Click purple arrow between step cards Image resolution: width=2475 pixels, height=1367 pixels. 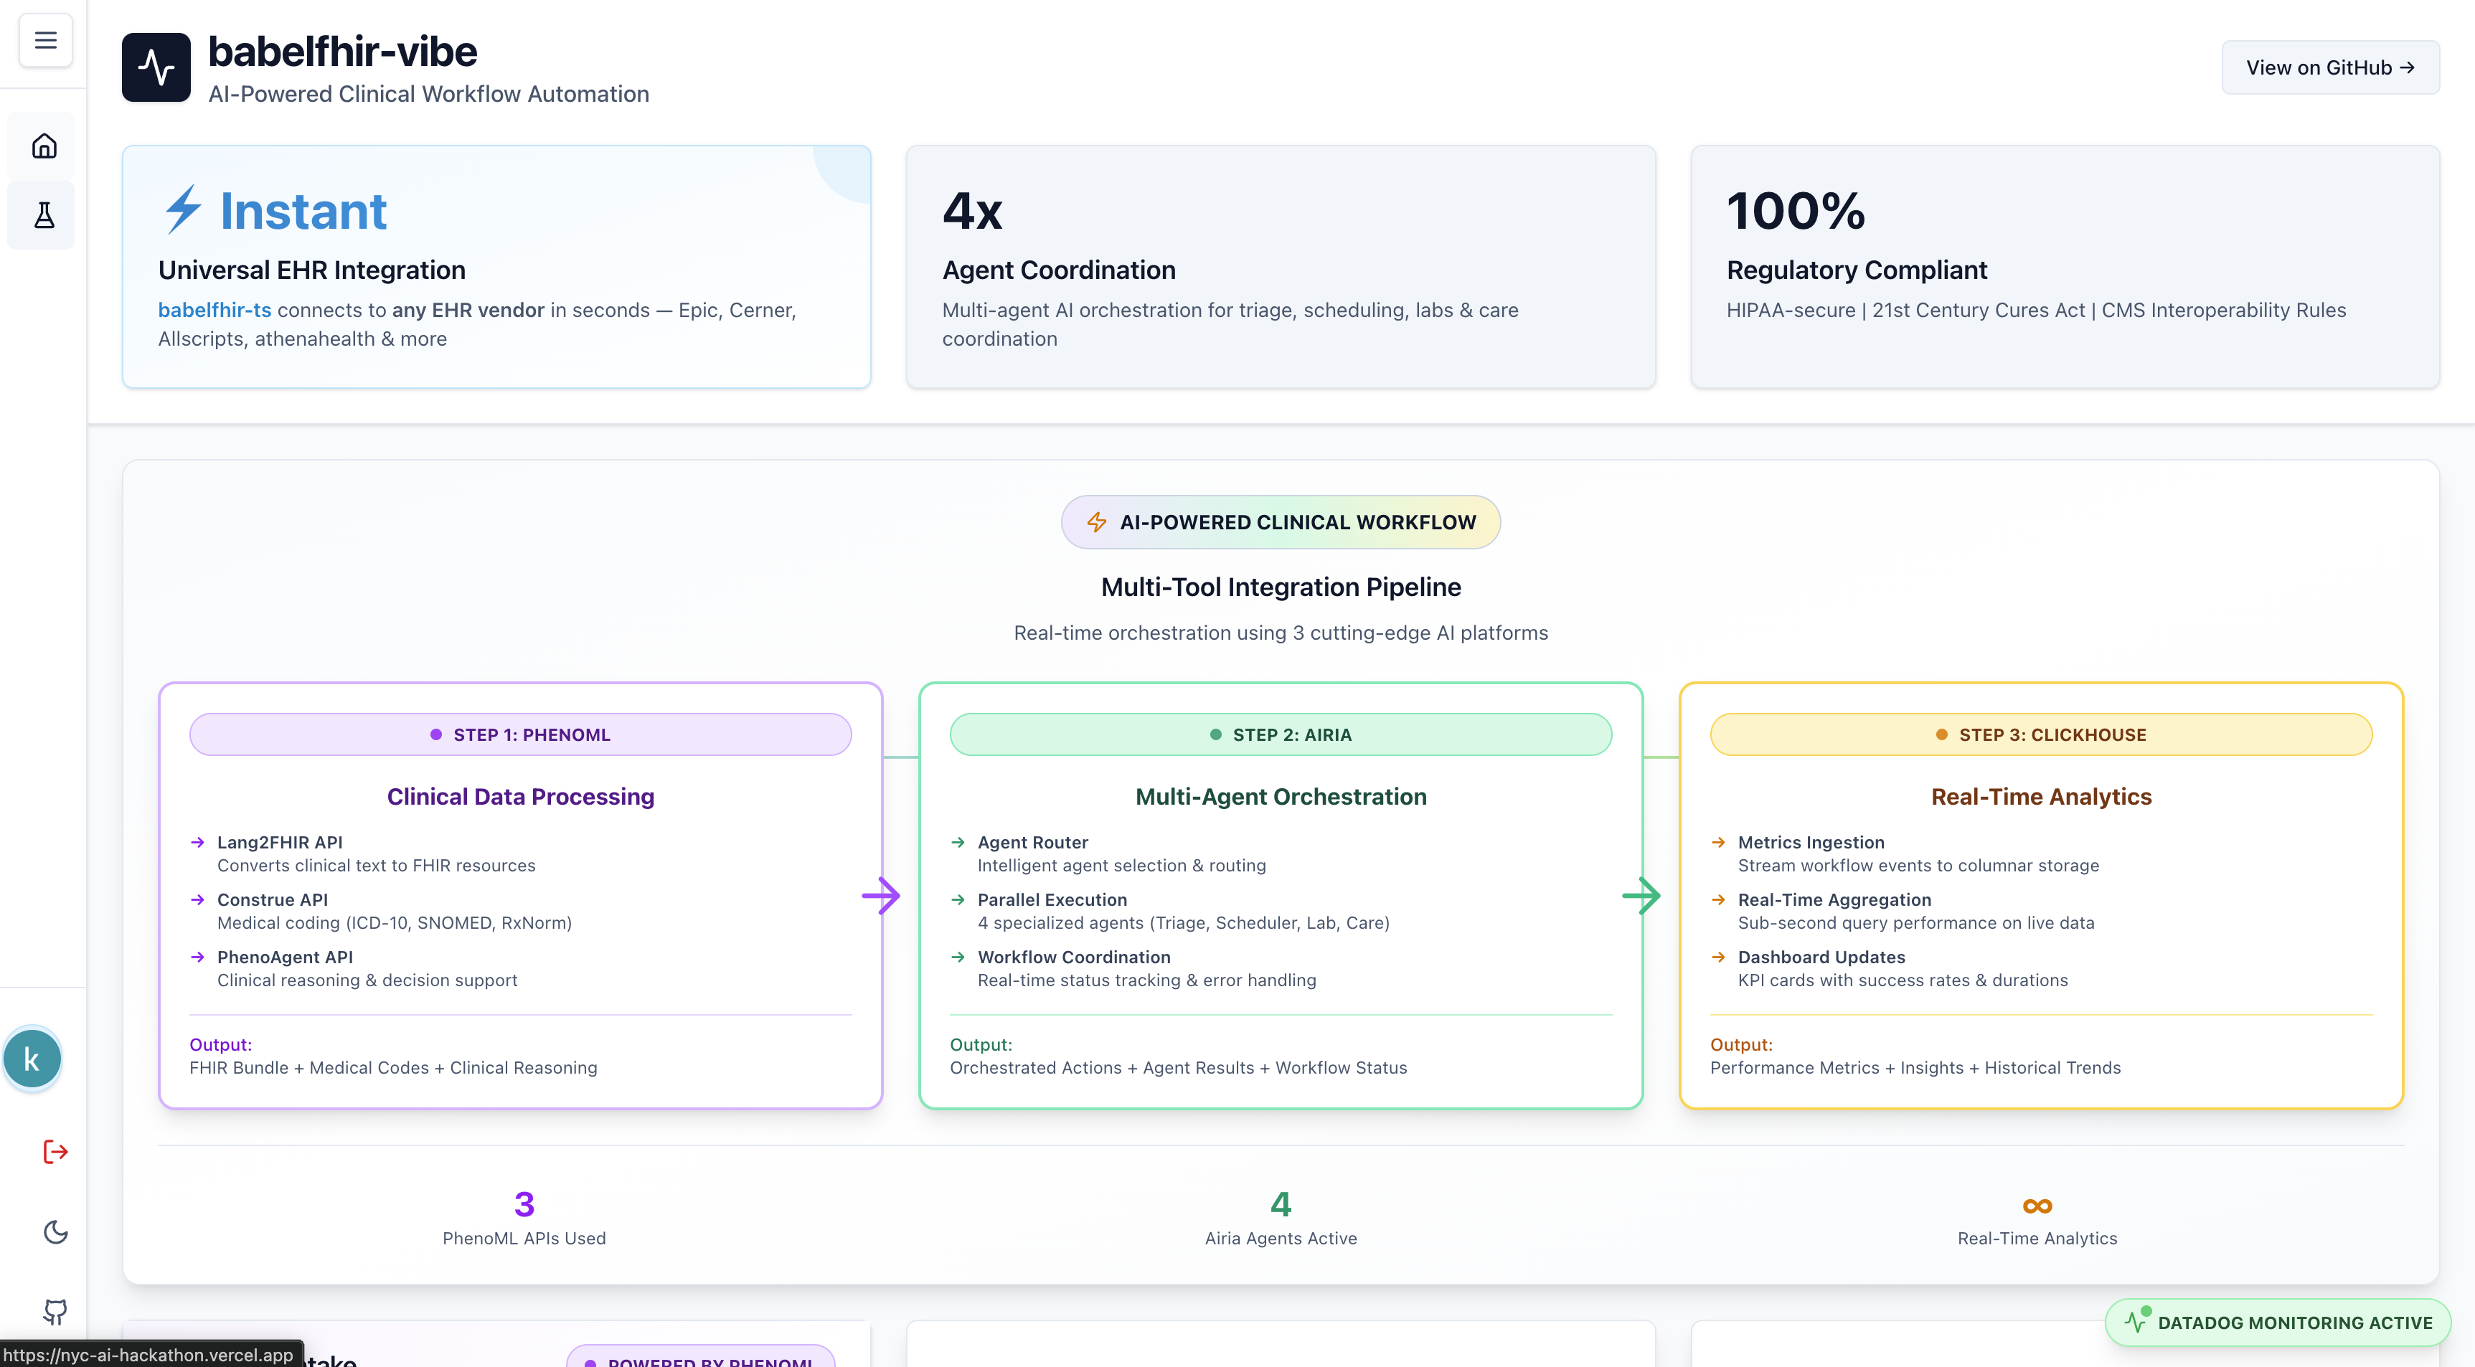click(x=881, y=895)
